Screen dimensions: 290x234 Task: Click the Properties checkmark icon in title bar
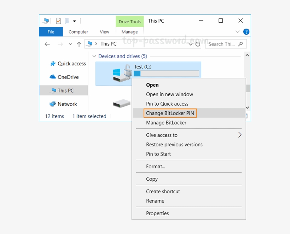click(x=58, y=21)
